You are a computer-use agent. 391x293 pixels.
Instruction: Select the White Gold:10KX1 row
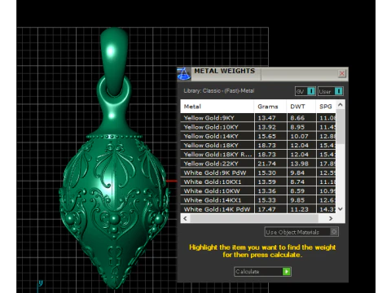tap(258, 182)
